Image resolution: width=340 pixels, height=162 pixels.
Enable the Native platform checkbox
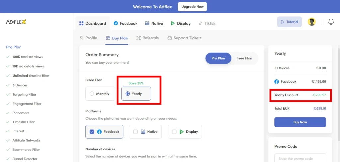tap(135, 132)
